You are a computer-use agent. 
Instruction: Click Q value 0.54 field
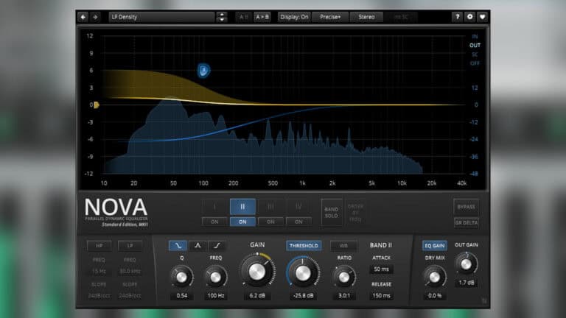click(181, 296)
